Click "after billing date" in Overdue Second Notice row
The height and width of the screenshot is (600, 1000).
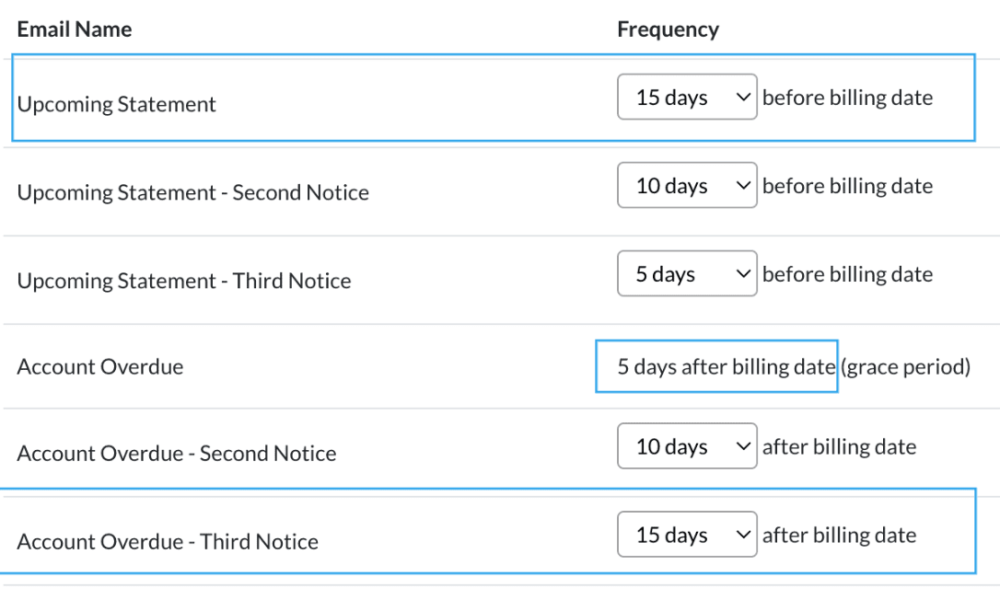[x=839, y=446]
